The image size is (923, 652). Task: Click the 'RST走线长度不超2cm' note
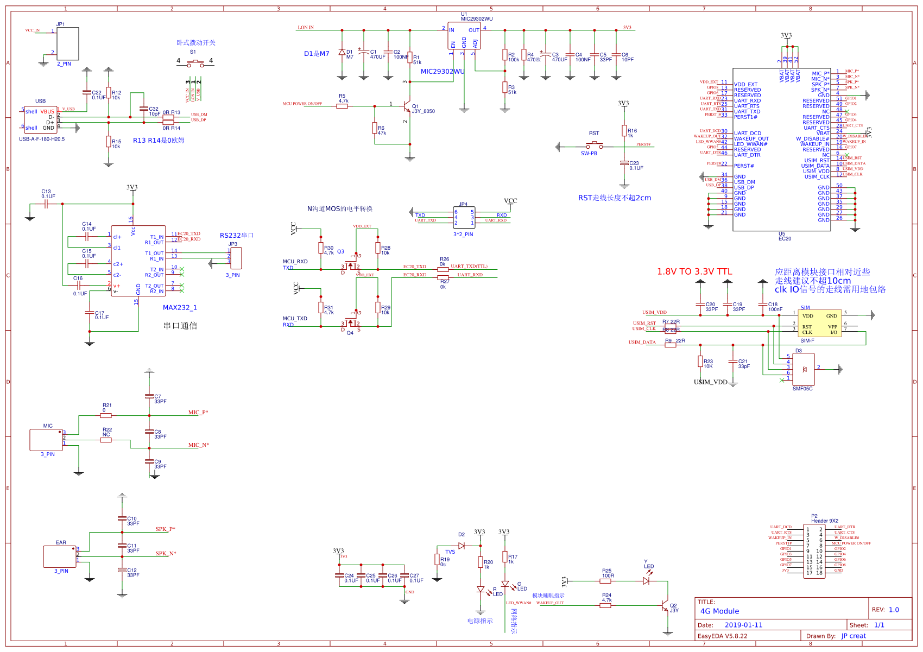(615, 198)
